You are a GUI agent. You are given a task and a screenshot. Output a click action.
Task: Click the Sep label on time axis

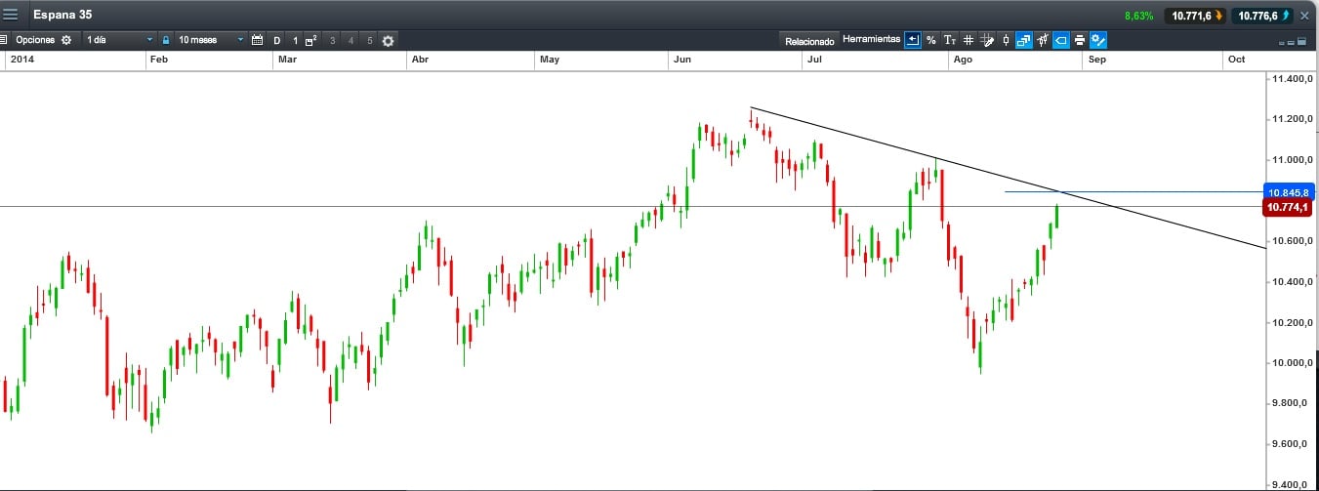1096,60
